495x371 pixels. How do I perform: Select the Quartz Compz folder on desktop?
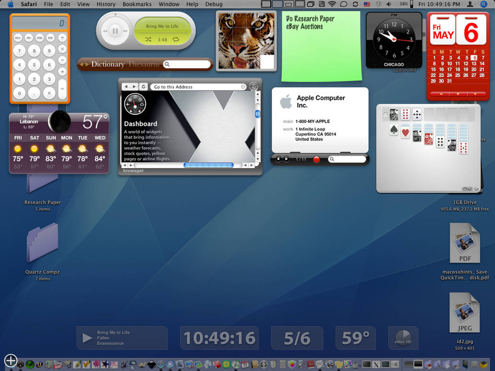(43, 243)
